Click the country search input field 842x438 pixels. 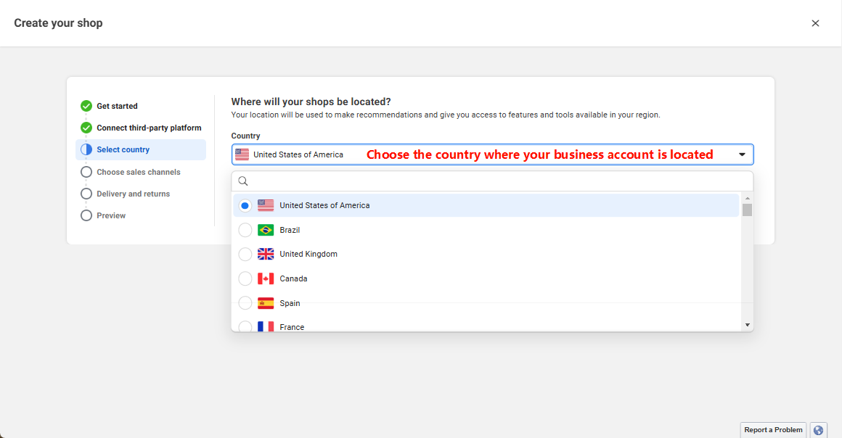click(494, 181)
